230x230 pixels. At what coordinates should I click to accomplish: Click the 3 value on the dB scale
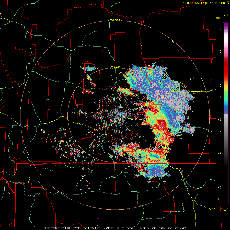221,74
